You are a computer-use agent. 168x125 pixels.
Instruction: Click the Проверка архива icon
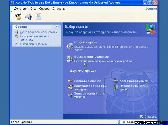point(70,81)
